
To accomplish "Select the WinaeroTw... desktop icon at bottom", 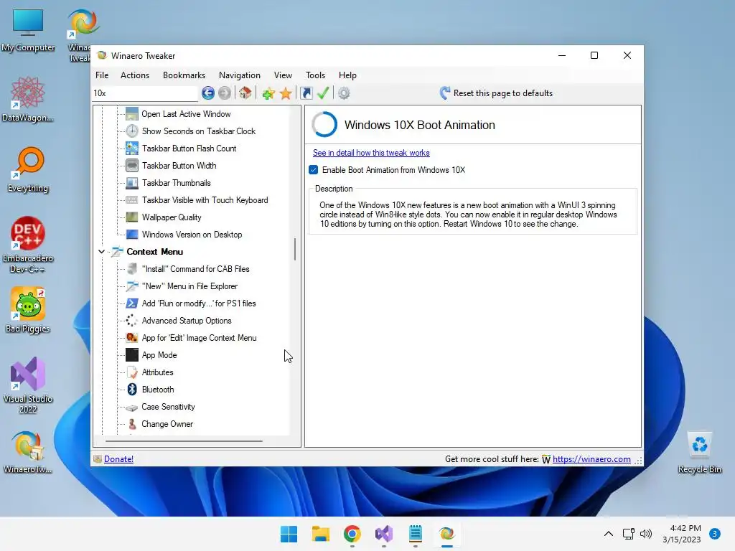I will pos(28,453).
